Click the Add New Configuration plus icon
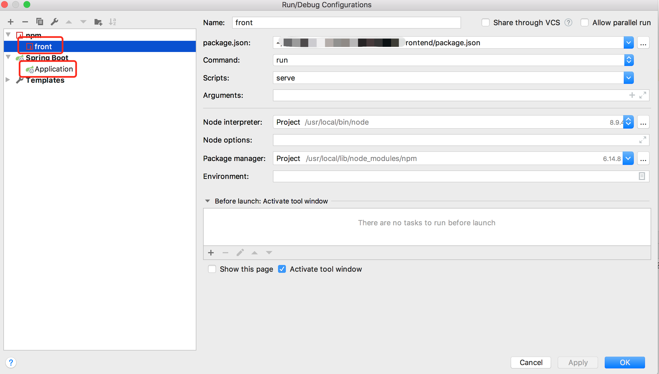Image resolution: width=659 pixels, height=374 pixels. click(11, 22)
